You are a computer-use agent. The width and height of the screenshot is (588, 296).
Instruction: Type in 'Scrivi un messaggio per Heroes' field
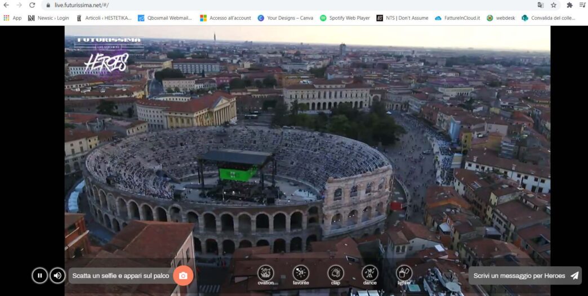click(519, 276)
